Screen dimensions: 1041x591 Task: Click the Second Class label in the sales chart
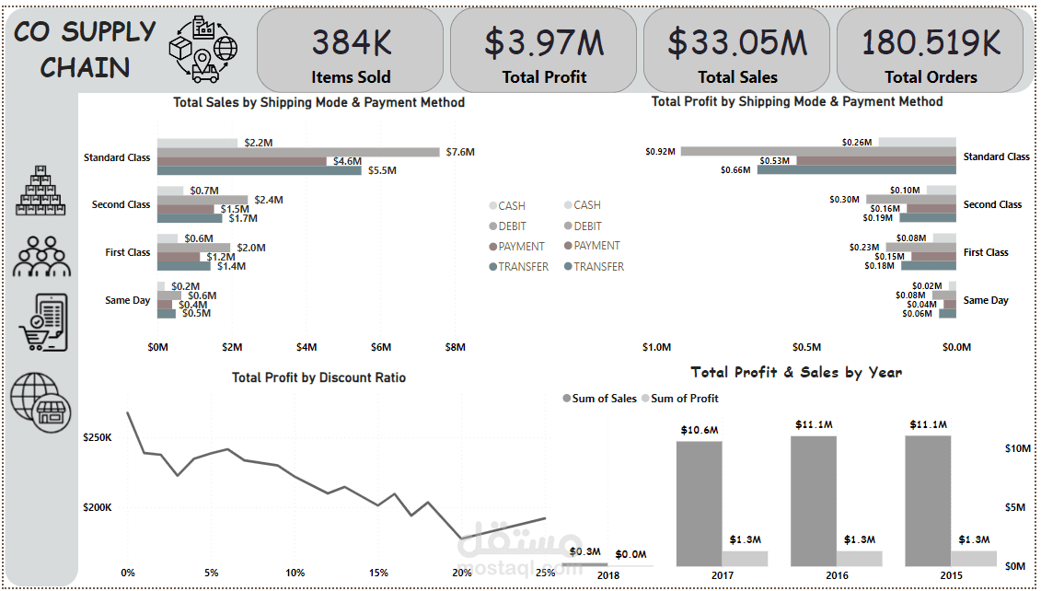121,204
